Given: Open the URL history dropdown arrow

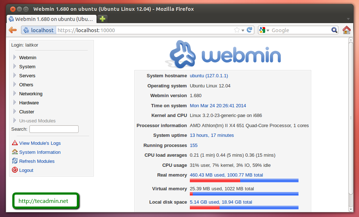Looking at the screenshot, I should coord(243,30).
